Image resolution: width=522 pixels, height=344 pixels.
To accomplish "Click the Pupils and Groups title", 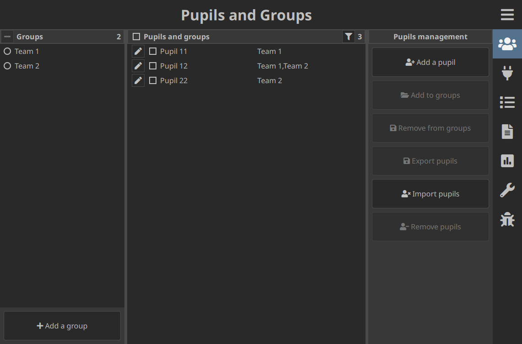I will (x=246, y=15).
